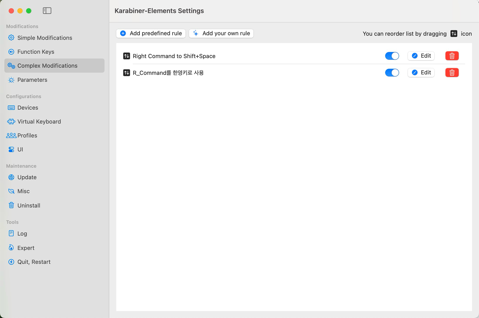Click the Misc leaf icon
The width and height of the screenshot is (479, 318).
click(x=11, y=191)
